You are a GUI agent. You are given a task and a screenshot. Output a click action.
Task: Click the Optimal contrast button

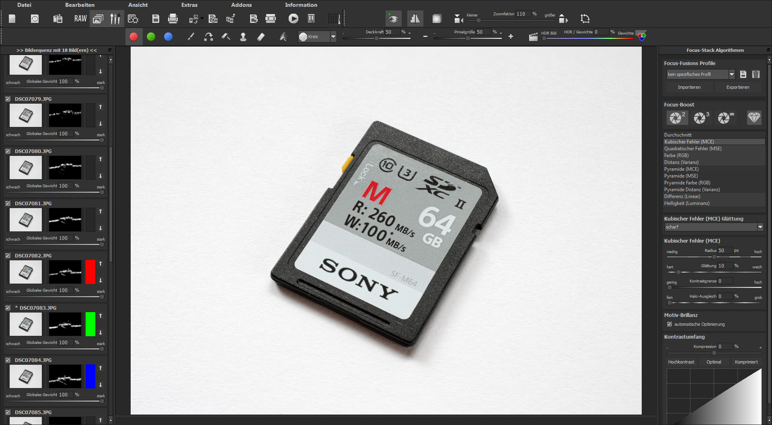point(714,362)
